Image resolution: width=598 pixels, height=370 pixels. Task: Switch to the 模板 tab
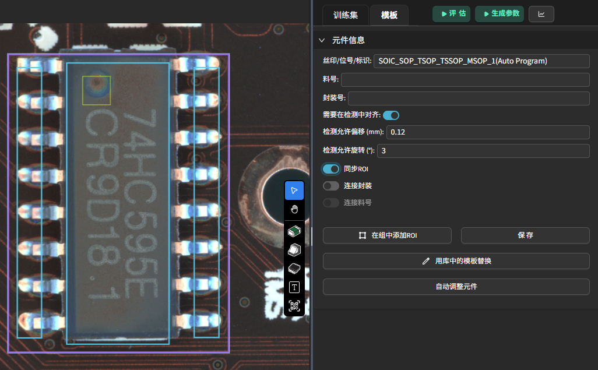389,15
